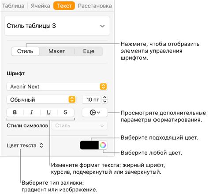The width and height of the screenshot is (209, 194).
Task: Switch to the Таблица tab
Action: tap(13, 6)
